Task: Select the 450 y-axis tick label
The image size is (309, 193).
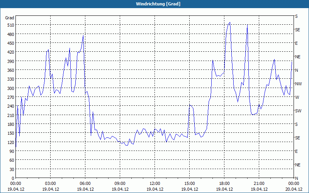Action: pos(11,43)
